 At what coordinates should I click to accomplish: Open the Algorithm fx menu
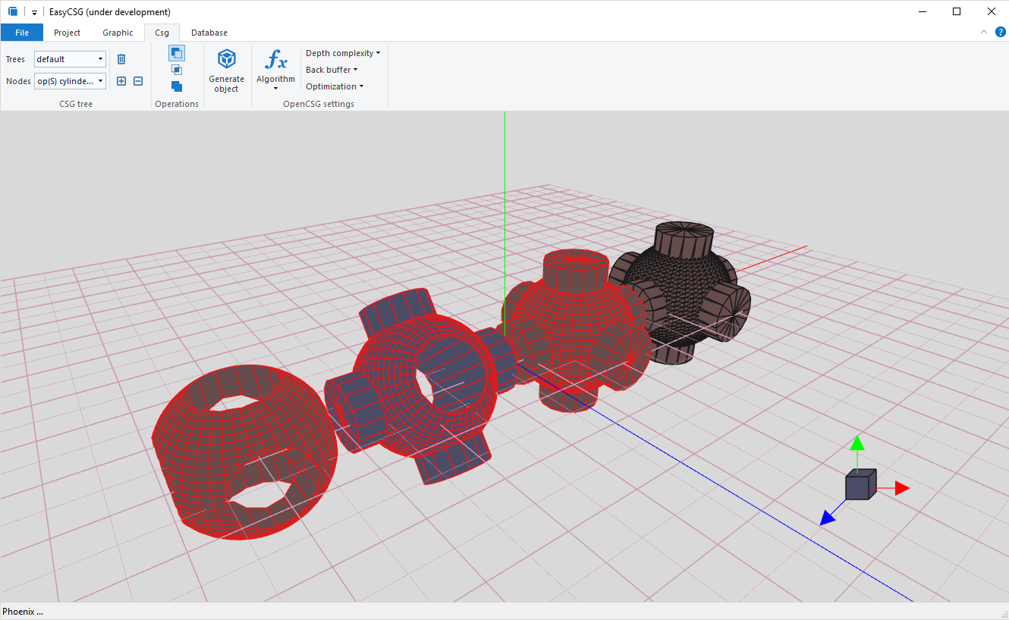point(275,70)
